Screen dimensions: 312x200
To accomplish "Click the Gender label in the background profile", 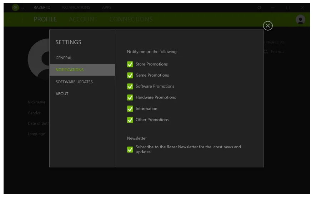I will pos(34,113).
